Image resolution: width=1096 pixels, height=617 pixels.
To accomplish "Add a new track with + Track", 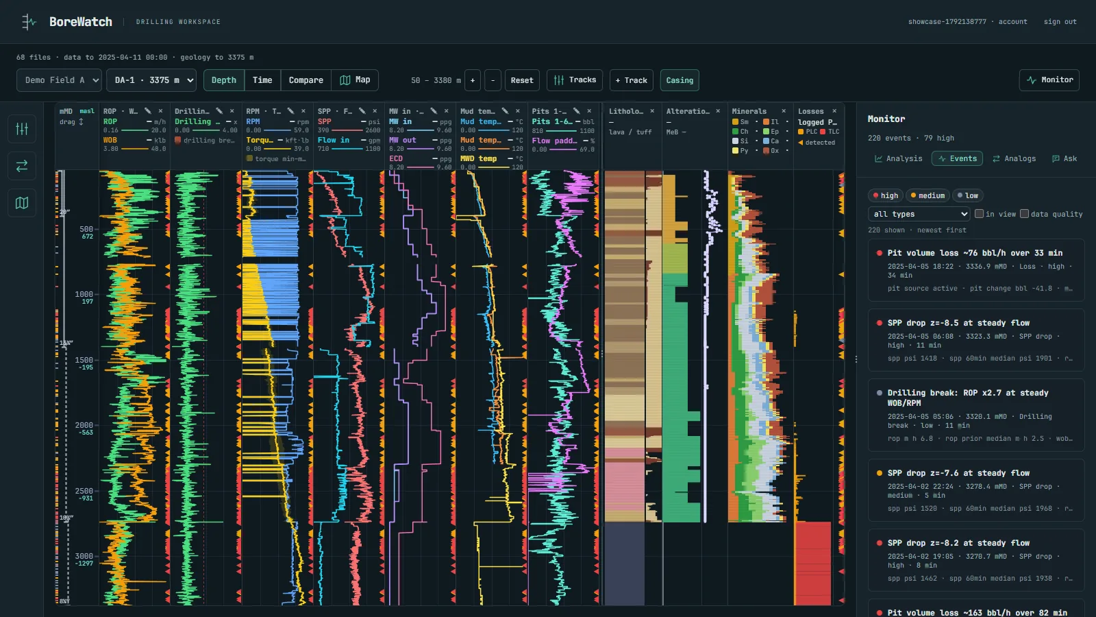I will (631, 80).
